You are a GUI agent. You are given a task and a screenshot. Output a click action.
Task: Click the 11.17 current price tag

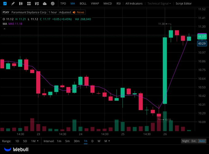point(202,37)
